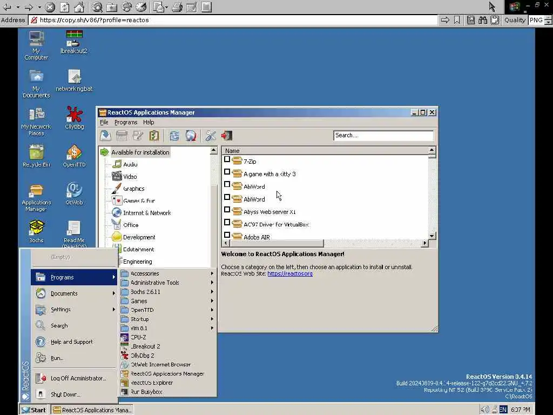Click the Uninstall toolbar icon in Applications Manager
The image size is (553, 415).
click(x=122, y=136)
